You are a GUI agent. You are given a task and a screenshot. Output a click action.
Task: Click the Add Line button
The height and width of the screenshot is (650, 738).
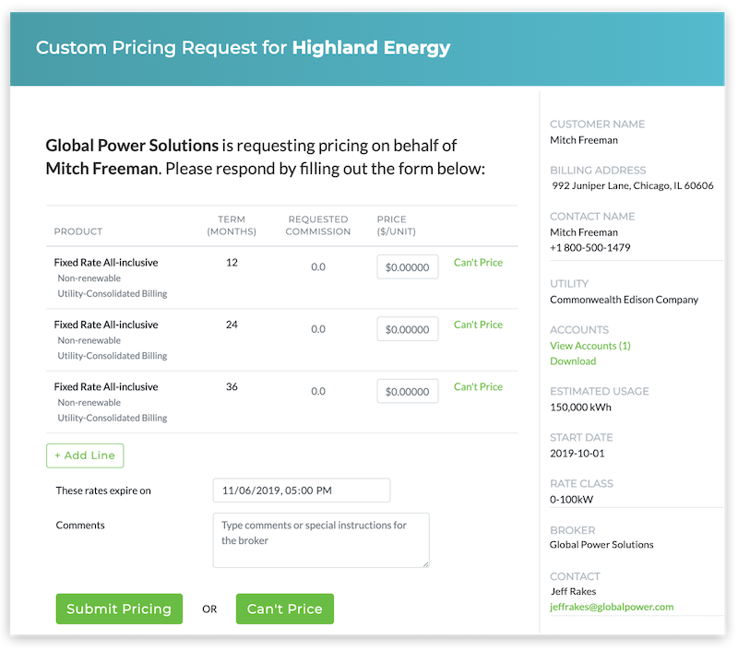[x=85, y=455]
